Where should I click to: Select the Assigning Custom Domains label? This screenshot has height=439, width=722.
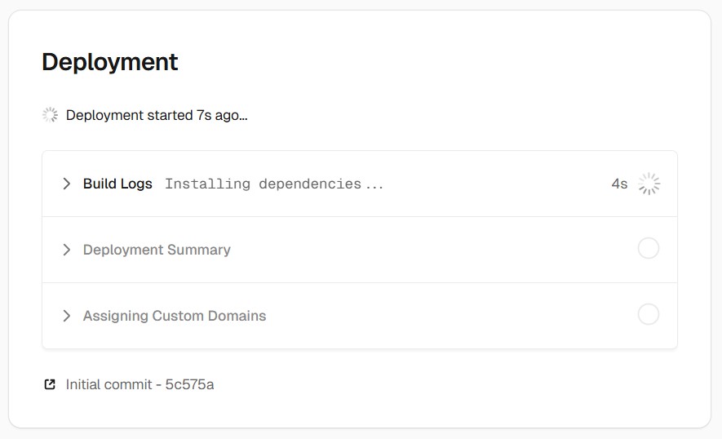(175, 316)
